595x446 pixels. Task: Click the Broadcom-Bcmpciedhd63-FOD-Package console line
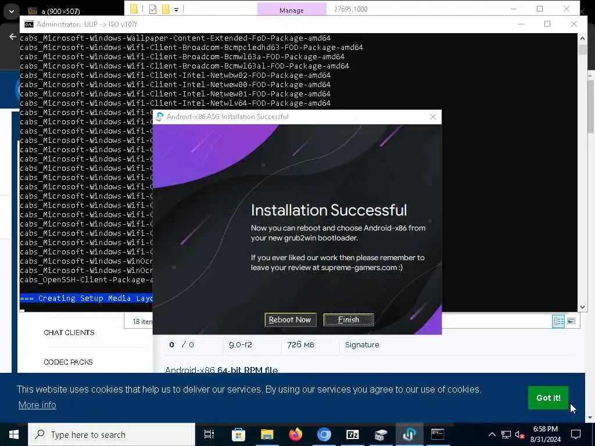(x=191, y=48)
